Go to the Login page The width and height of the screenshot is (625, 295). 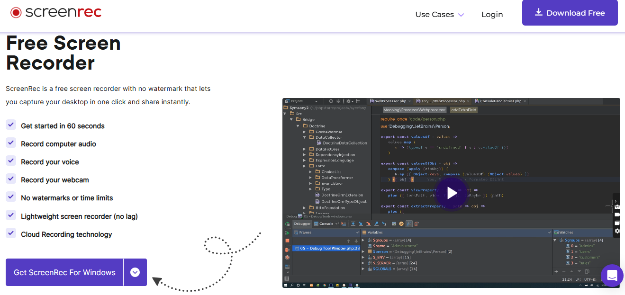coord(492,14)
